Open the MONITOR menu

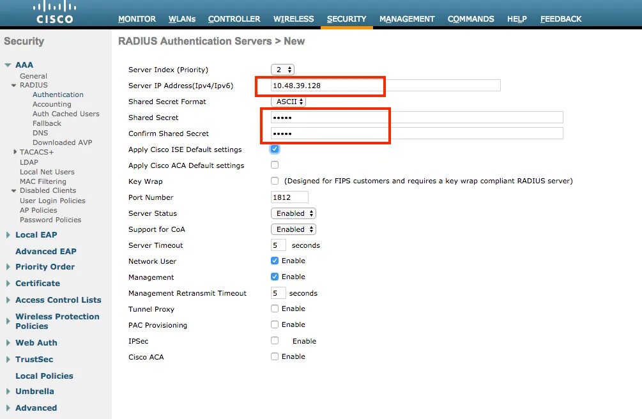(x=137, y=19)
